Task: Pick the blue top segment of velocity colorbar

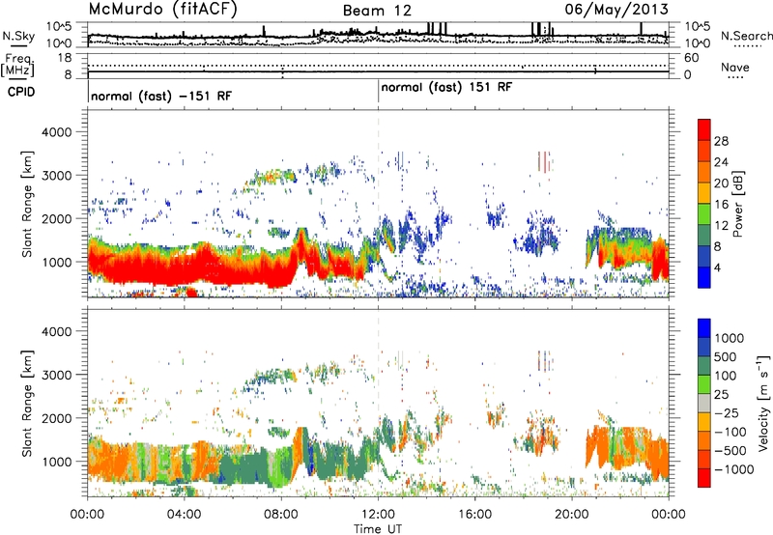Action: 704,328
